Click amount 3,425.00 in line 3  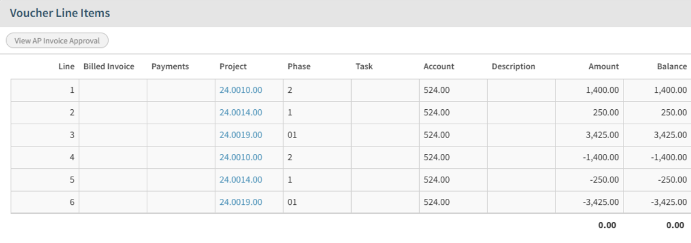click(x=602, y=135)
